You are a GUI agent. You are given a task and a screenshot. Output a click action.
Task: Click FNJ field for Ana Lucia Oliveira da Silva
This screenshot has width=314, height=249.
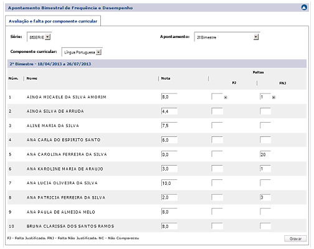[265, 183]
